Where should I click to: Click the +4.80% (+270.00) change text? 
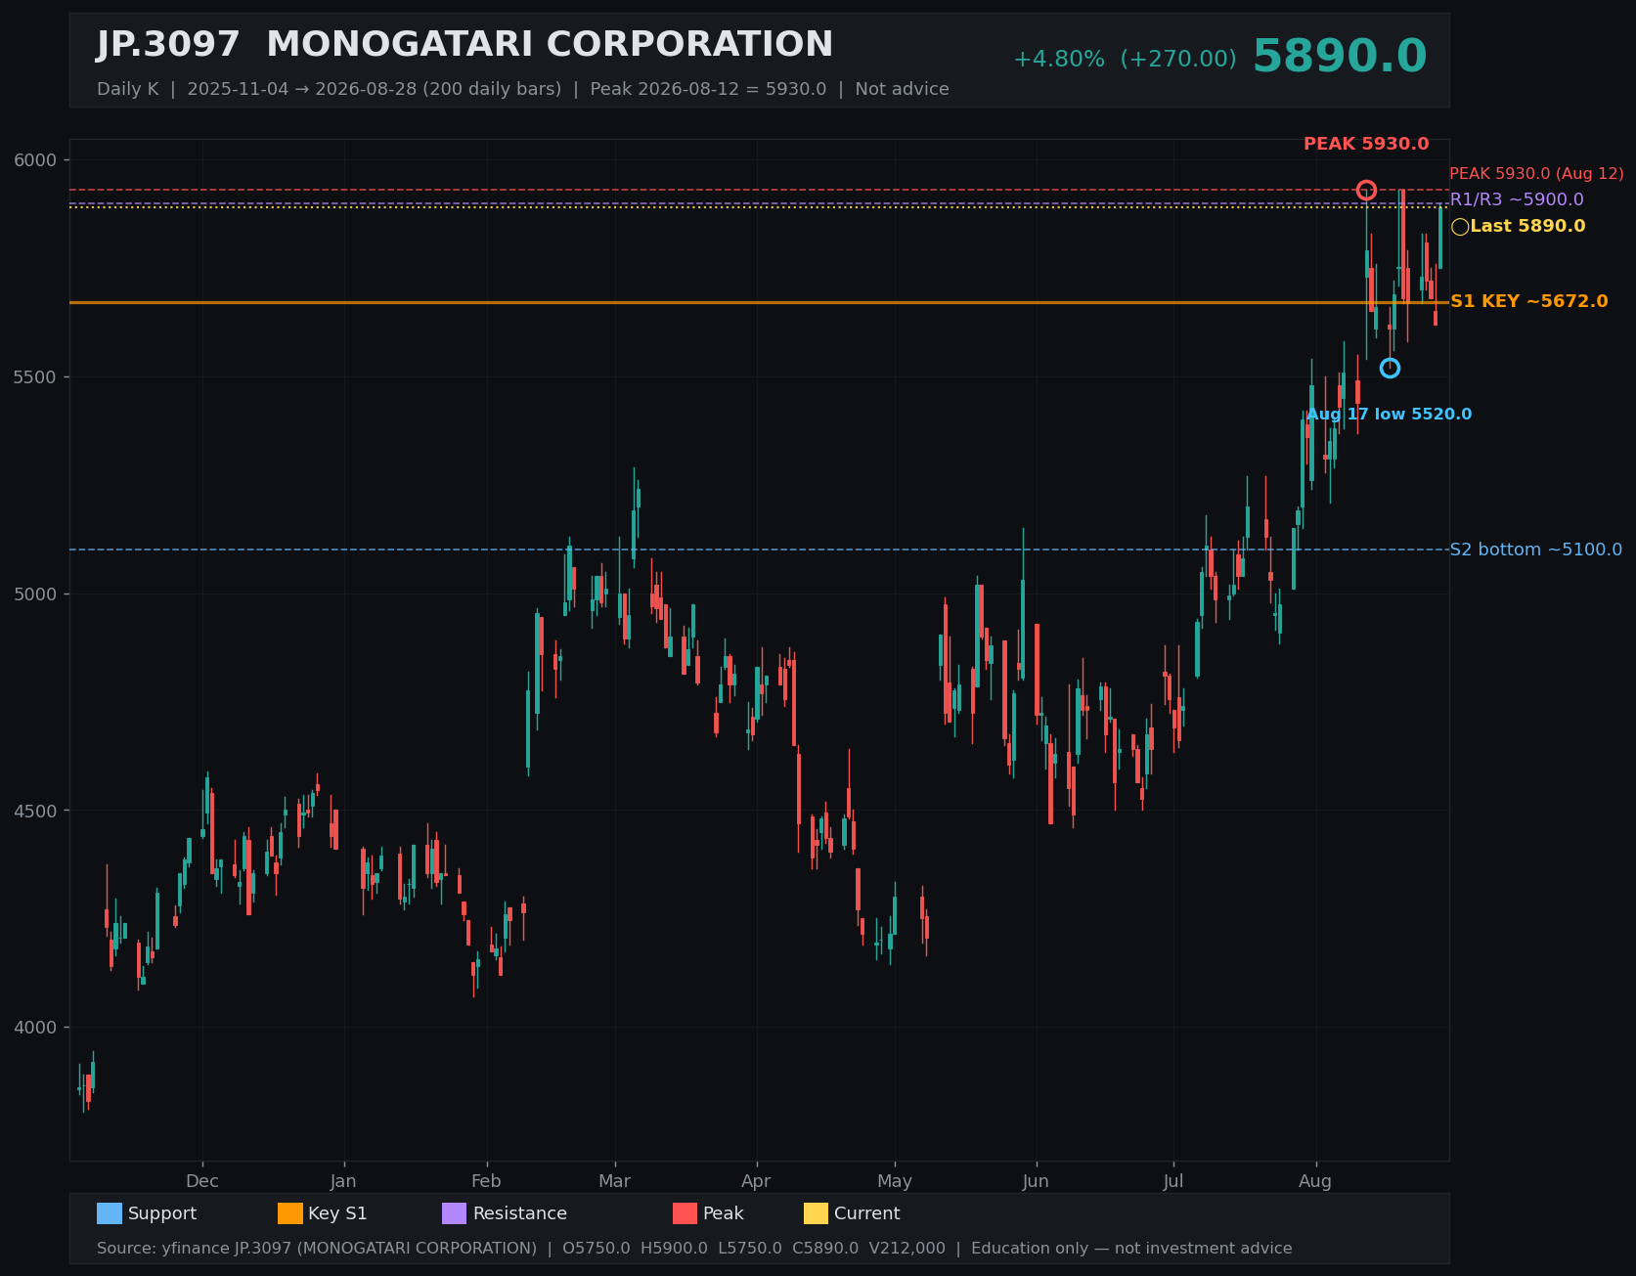(x=1125, y=60)
